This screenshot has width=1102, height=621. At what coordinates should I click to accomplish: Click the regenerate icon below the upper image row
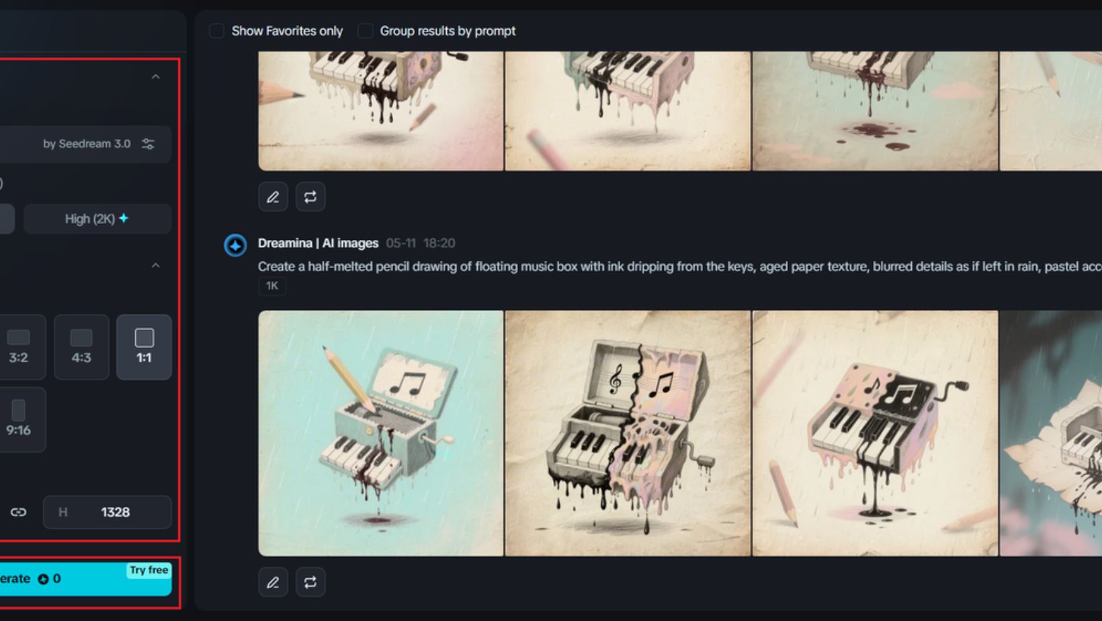pos(310,197)
